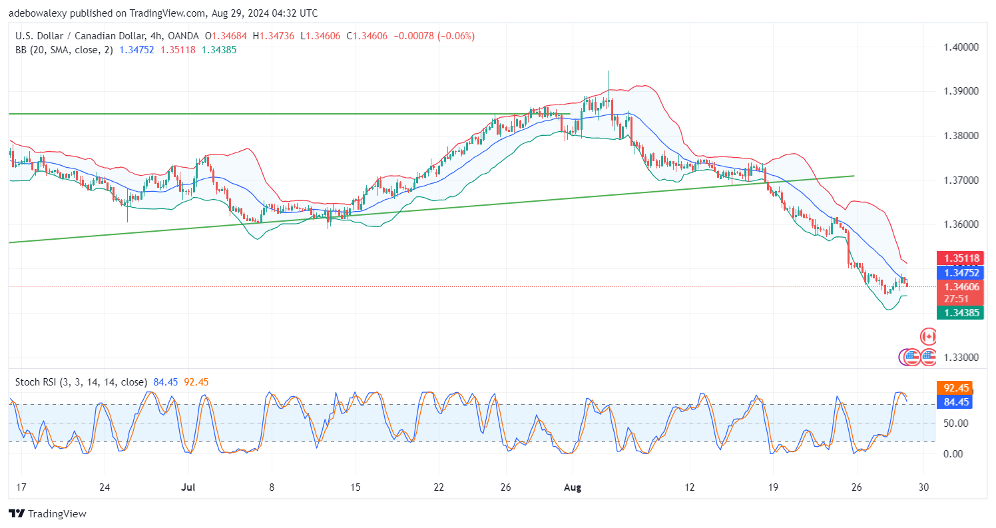Click the 1.37000 price axis label
Image resolution: width=996 pixels, height=528 pixels.
pyautogui.click(x=962, y=180)
